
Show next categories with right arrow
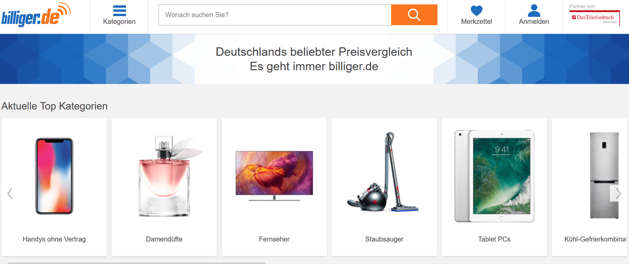pyautogui.click(x=618, y=193)
